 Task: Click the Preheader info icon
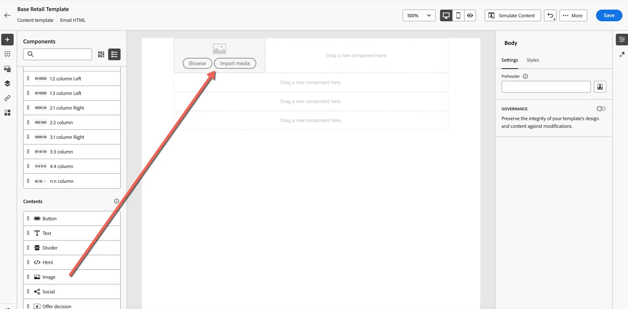pyautogui.click(x=525, y=76)
